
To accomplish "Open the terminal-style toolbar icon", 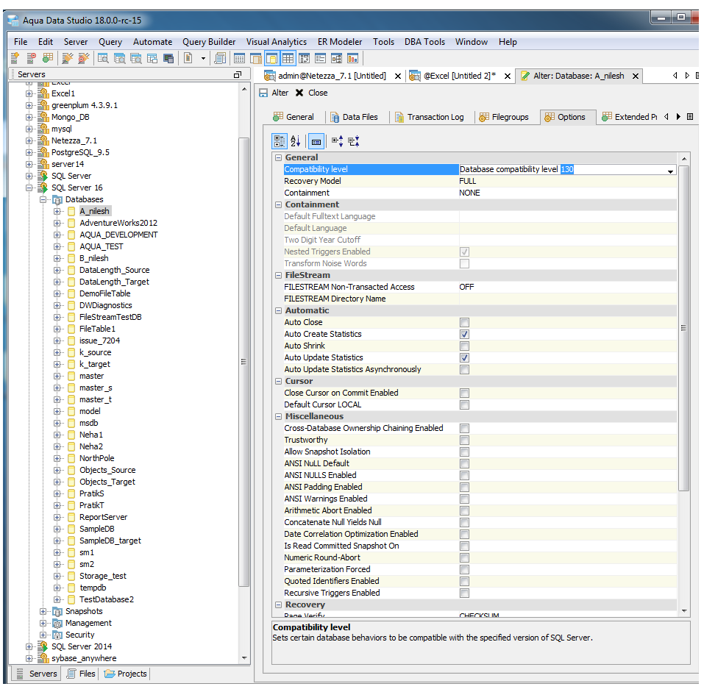I will (168, 58).
